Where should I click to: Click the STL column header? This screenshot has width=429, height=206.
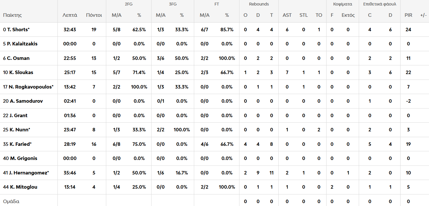click(x=304, y=15)
